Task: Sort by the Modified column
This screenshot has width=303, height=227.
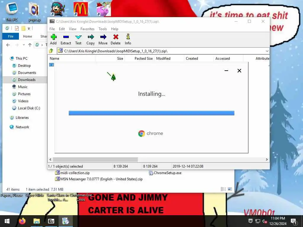Action: [x=169, y=59]
